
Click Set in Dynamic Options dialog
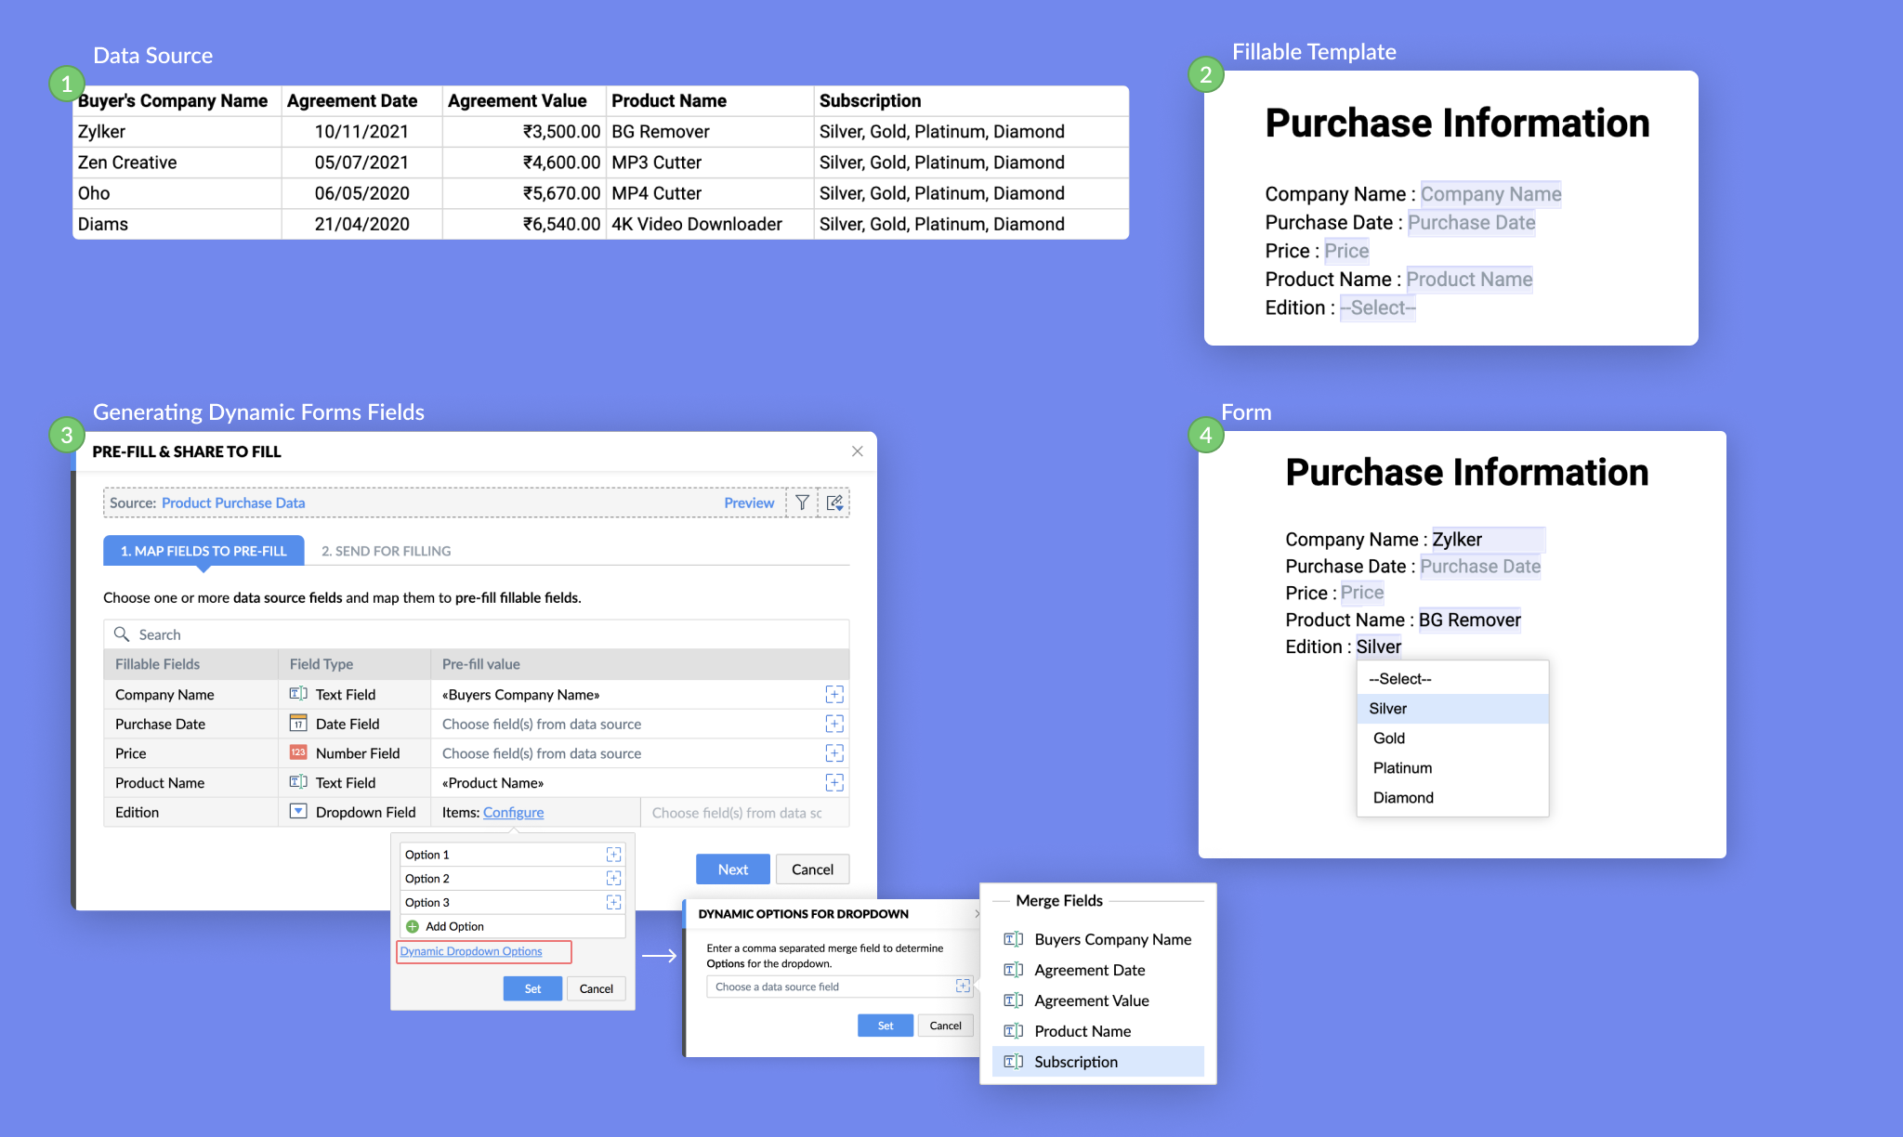886,1026
